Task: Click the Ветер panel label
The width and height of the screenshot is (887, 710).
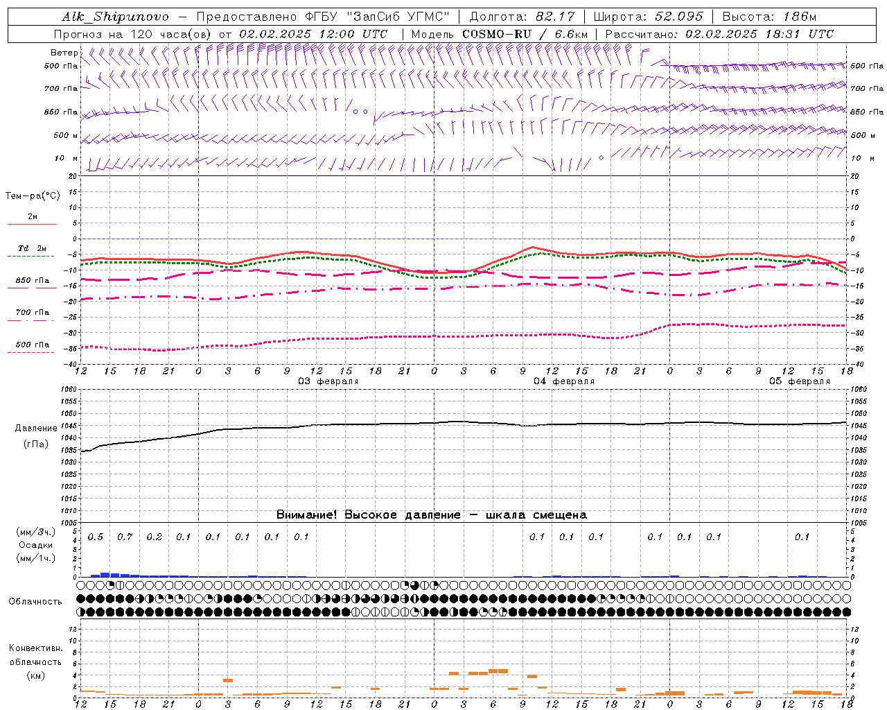Action: point(64,53)
